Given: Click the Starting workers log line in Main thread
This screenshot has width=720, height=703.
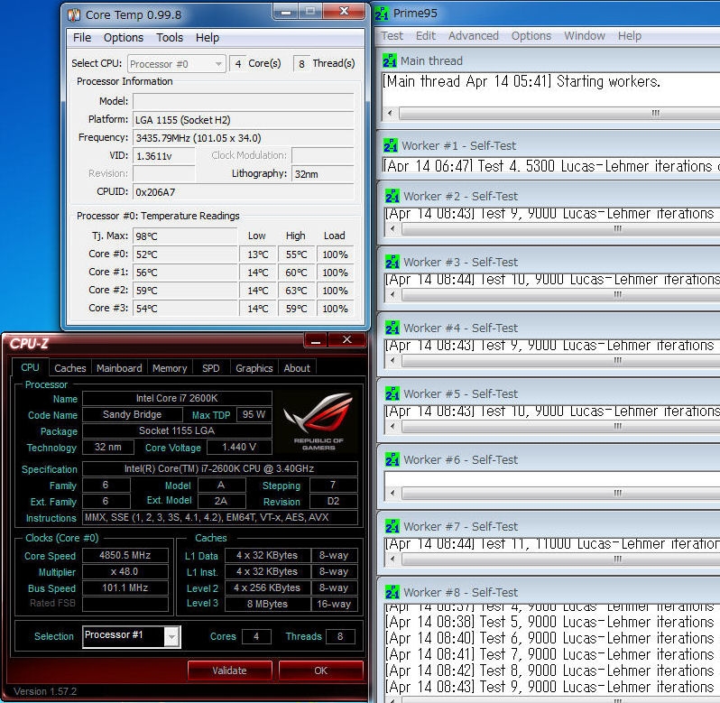Looking at the screenshot, I should click(x=522, y=81).
